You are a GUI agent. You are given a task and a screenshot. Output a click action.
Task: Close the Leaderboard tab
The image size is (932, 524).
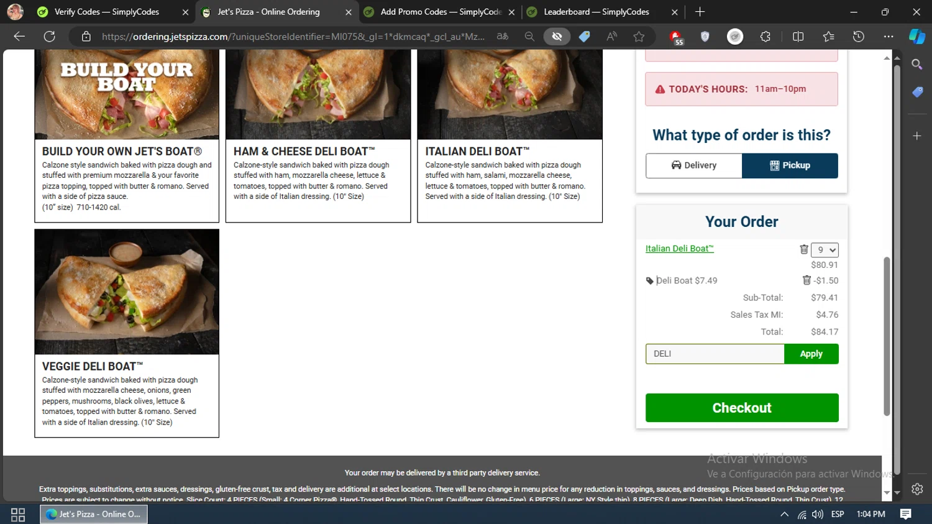(675, 12)
